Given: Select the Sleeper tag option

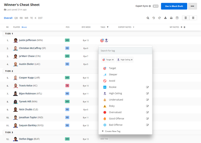Looking at the screenshot, I should [113, 74].
